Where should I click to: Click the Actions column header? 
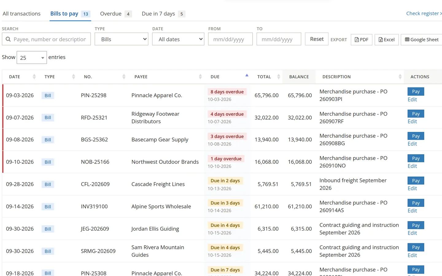[x=420, y=77]
